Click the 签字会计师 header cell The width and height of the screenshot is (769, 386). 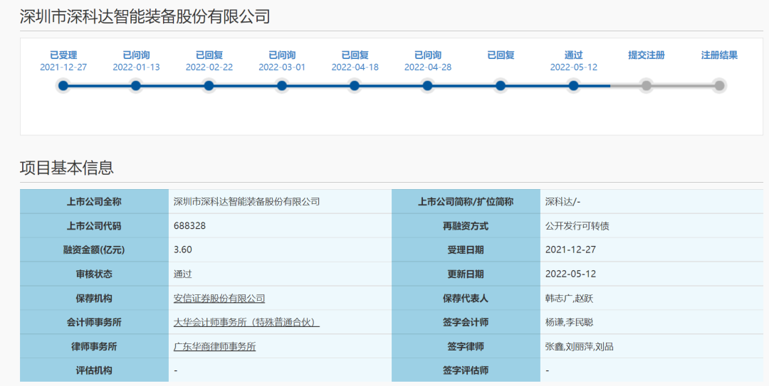(466, 322)
